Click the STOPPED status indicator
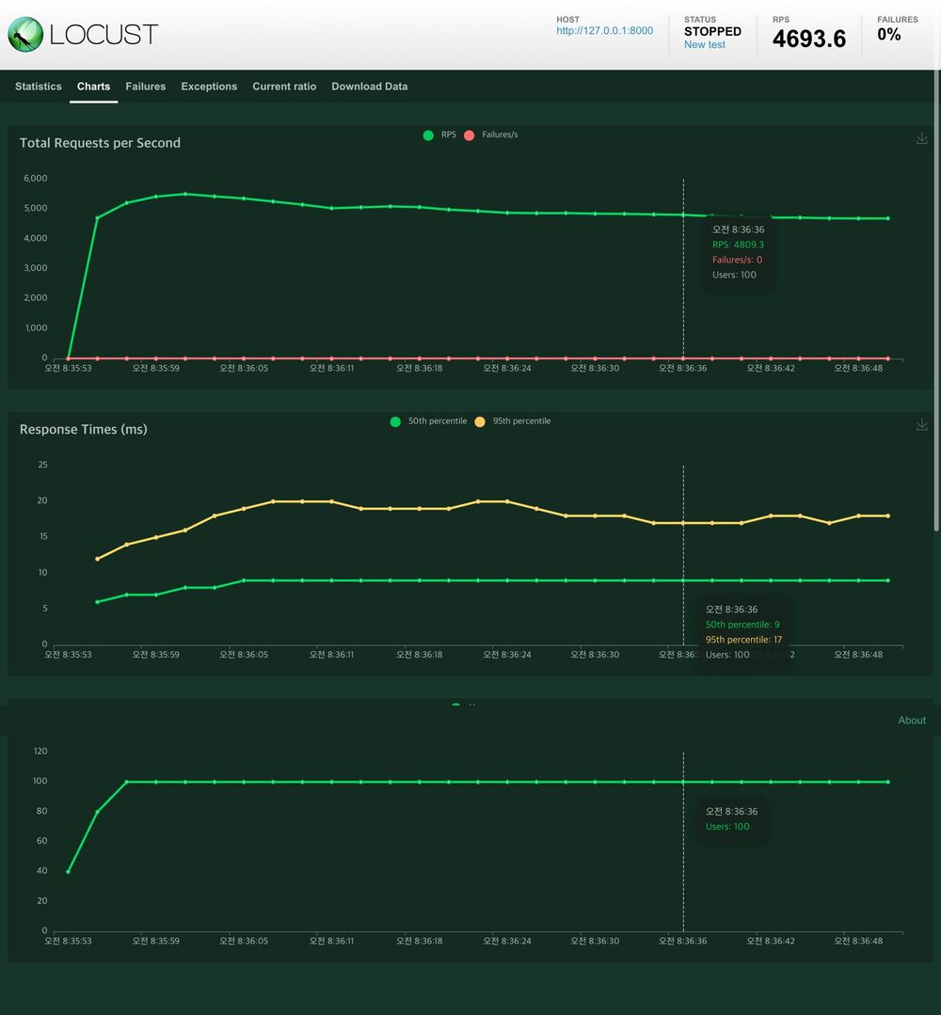Viewport: 941px width, 1015px height. point(712,31)
